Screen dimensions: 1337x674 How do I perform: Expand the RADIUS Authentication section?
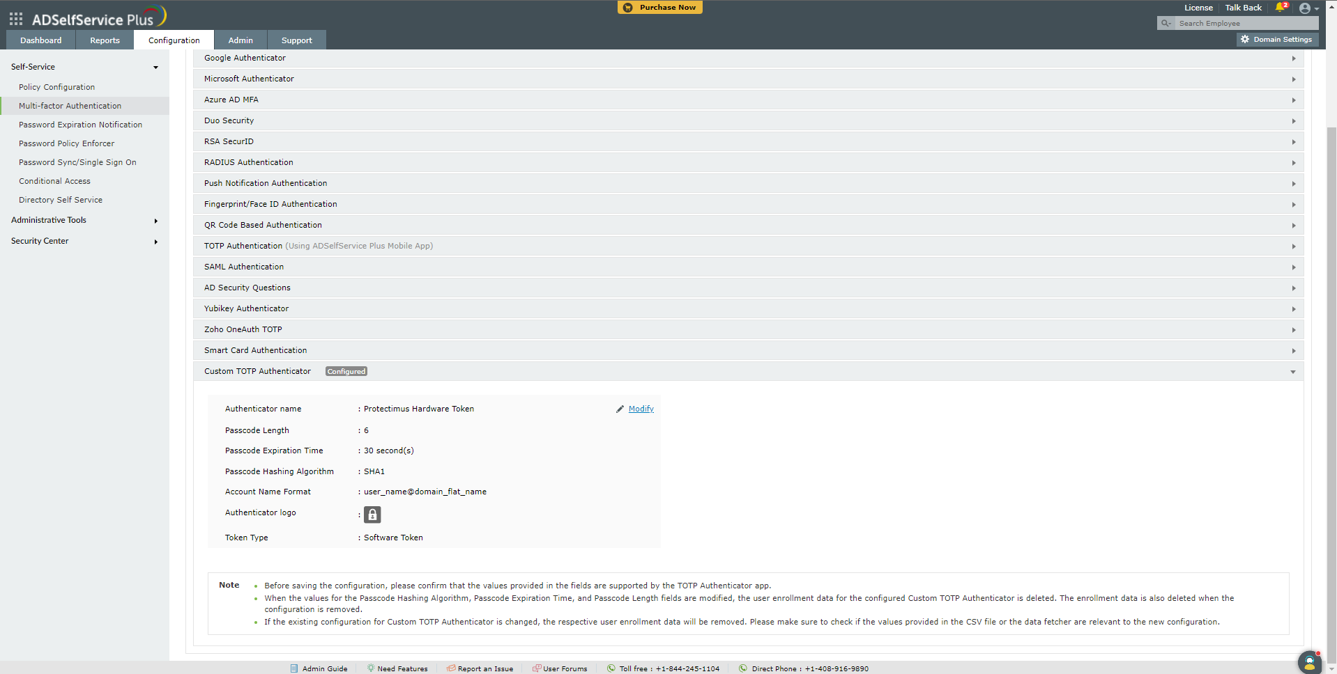(748, 162)
